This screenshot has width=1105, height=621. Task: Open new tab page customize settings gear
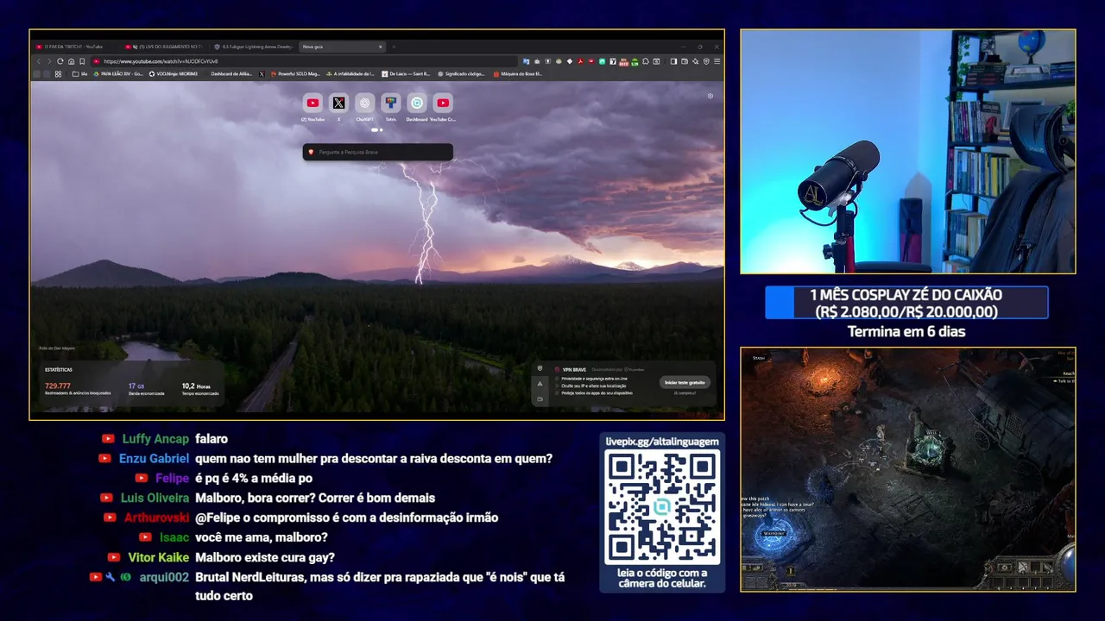[710, 96]
